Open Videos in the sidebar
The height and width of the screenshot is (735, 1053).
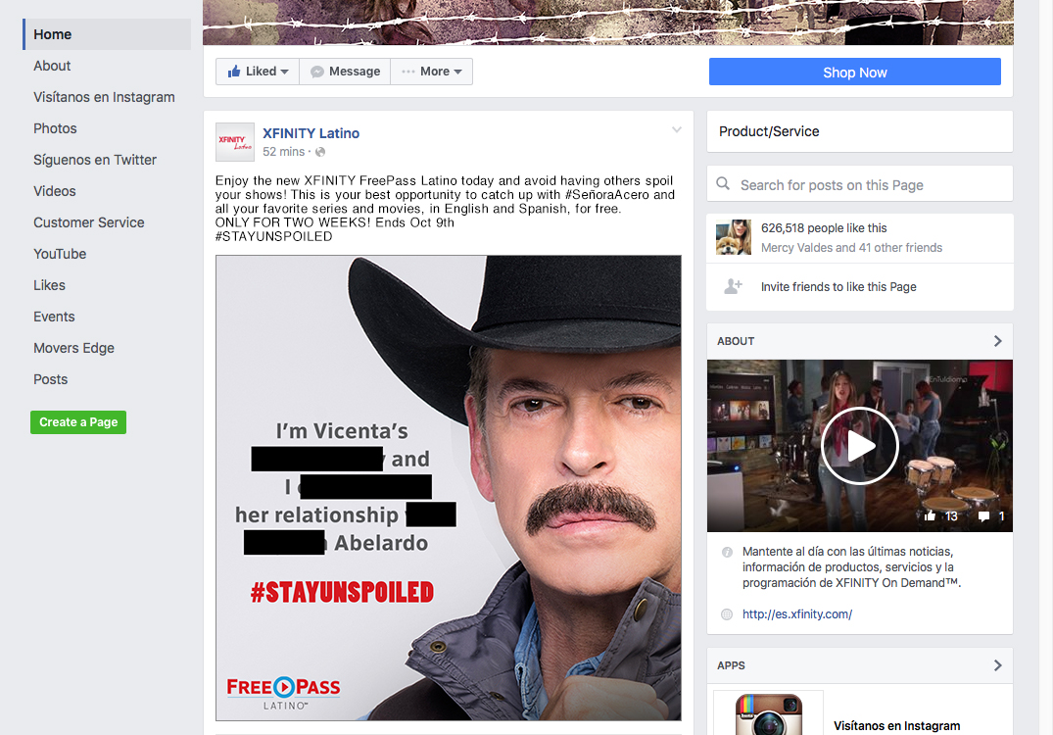55,191
